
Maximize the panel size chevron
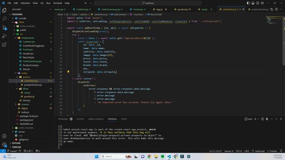pyautogui.click(x=276, y=119)
